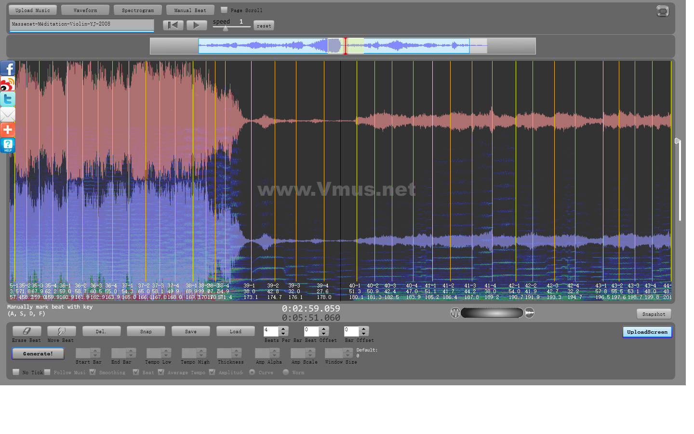Click the email share envelope icon

tap(8, 115)
